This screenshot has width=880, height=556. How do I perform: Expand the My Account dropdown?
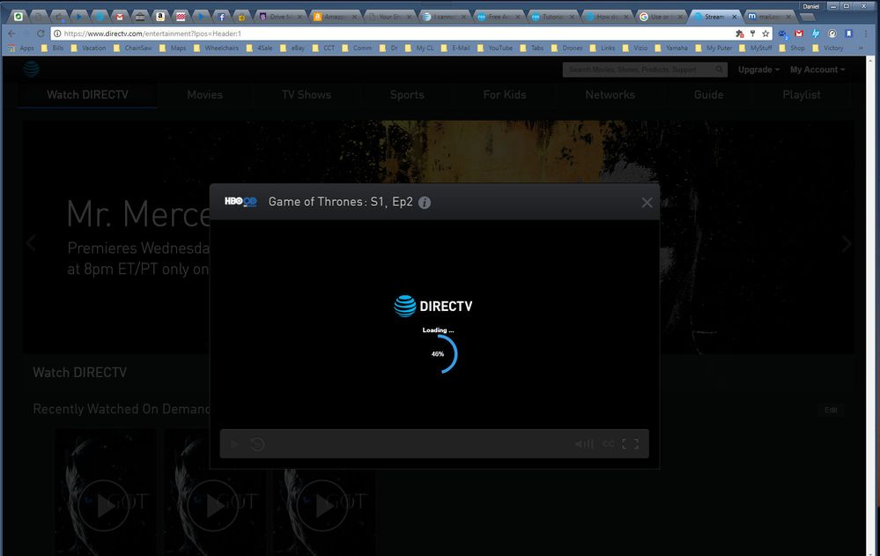click(x=817, y=70)
